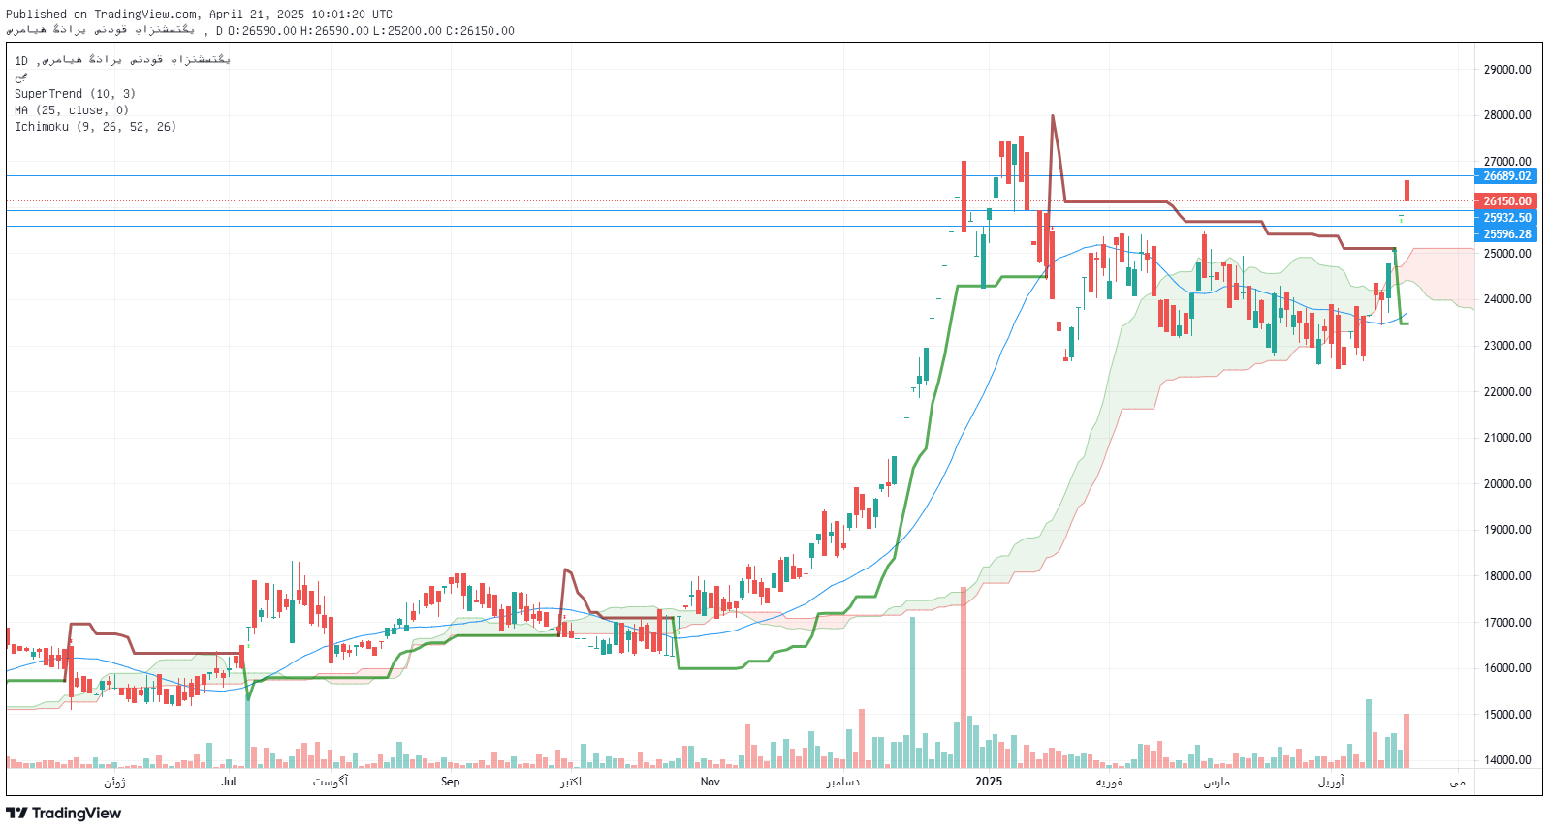The image size is (1549, 831).
Task: Click the 24000.00 price axis value
Action: [x=1507, y=299]
